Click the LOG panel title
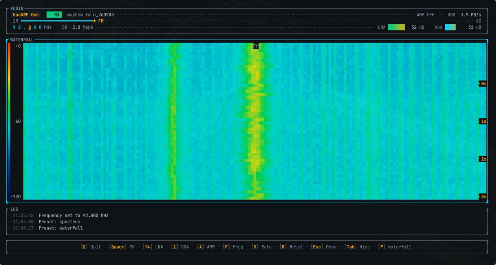The height and width of the screenshot is (265, 496). click(x=14, y=209)
